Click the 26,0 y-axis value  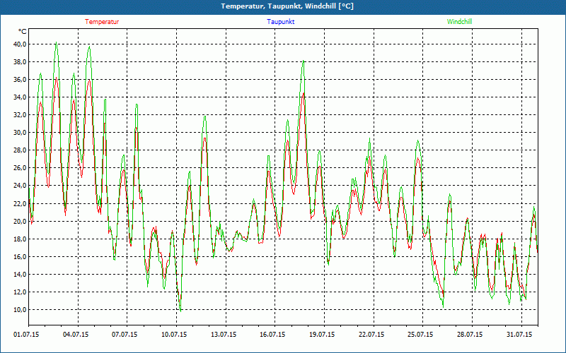click(20, 168)
